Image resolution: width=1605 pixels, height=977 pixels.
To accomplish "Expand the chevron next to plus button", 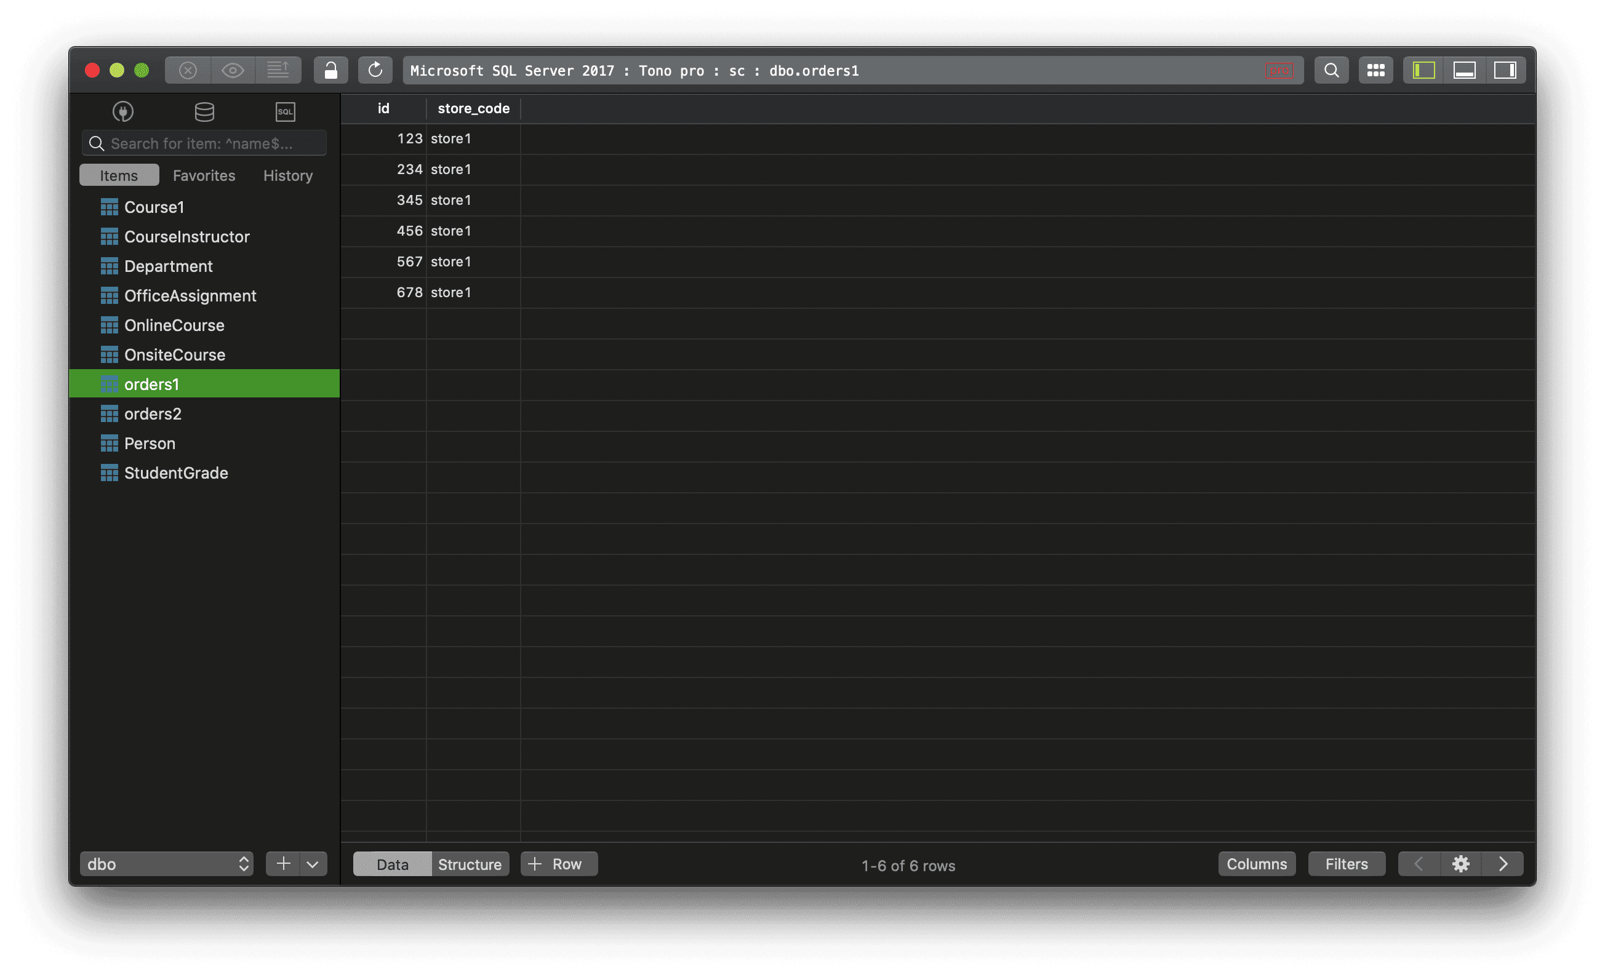I will (313, 864).
